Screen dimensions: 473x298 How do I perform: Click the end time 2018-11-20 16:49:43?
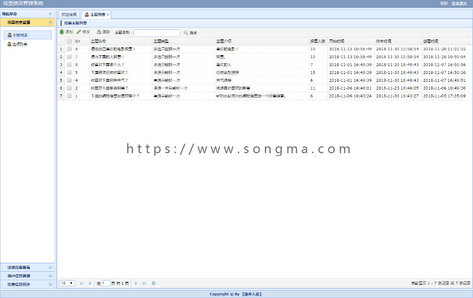tap(397, 65)
